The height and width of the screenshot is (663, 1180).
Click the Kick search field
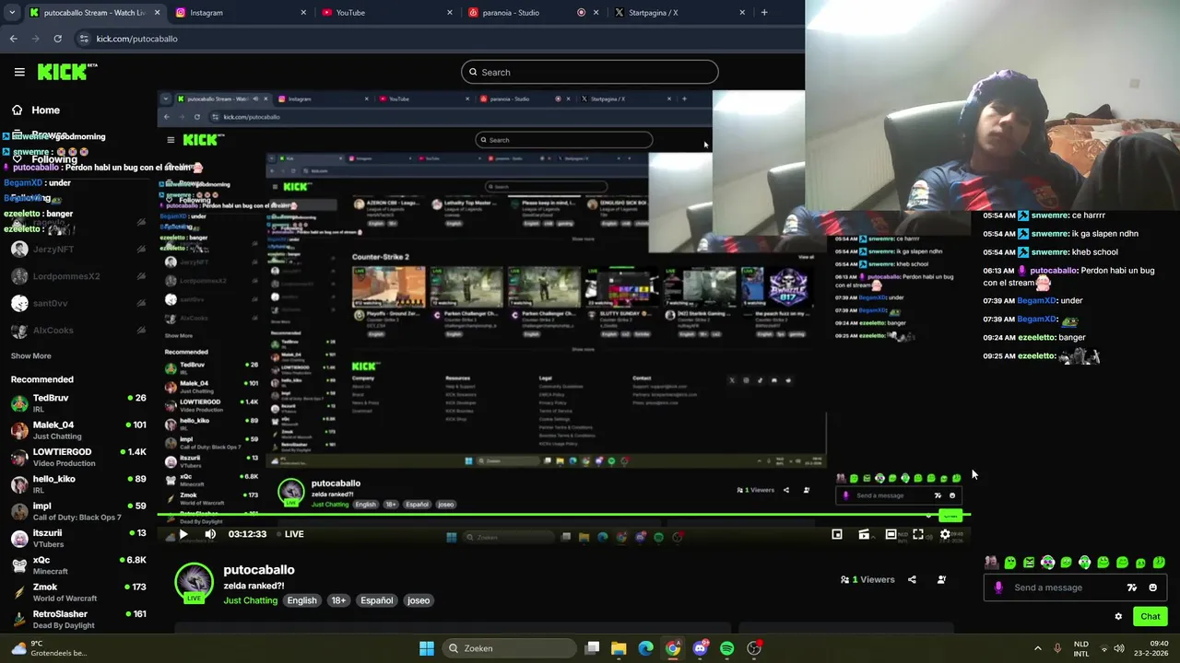pos(590,72)
